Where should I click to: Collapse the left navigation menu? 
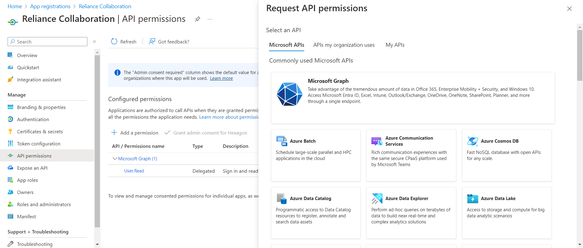[94, 42]
